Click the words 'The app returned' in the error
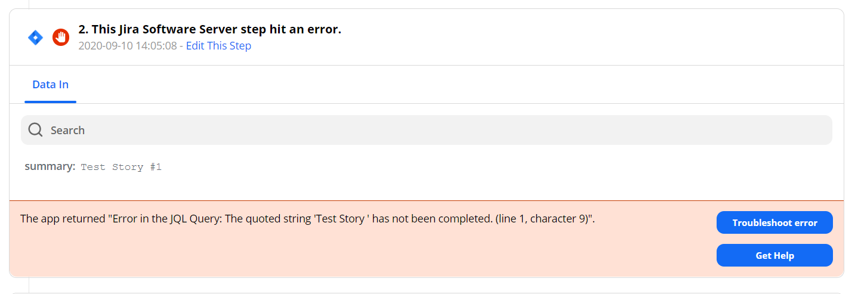The height and width of the screenshot is (294, 861). click(62, 219)
